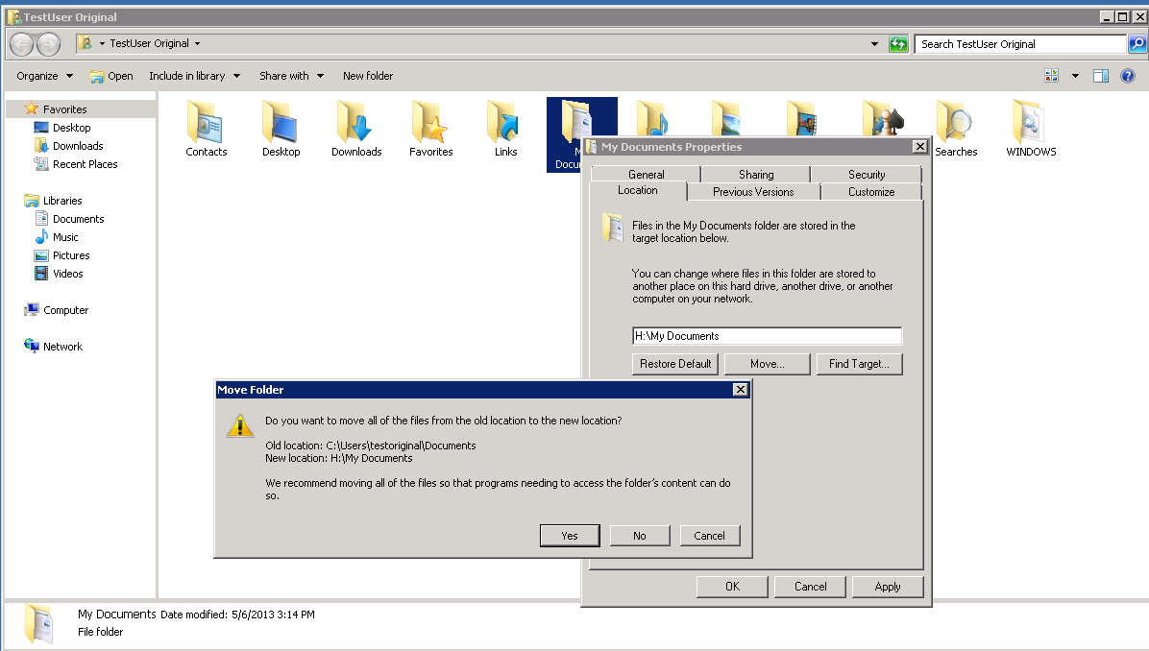Open Pictures library in sidebar

70,255
